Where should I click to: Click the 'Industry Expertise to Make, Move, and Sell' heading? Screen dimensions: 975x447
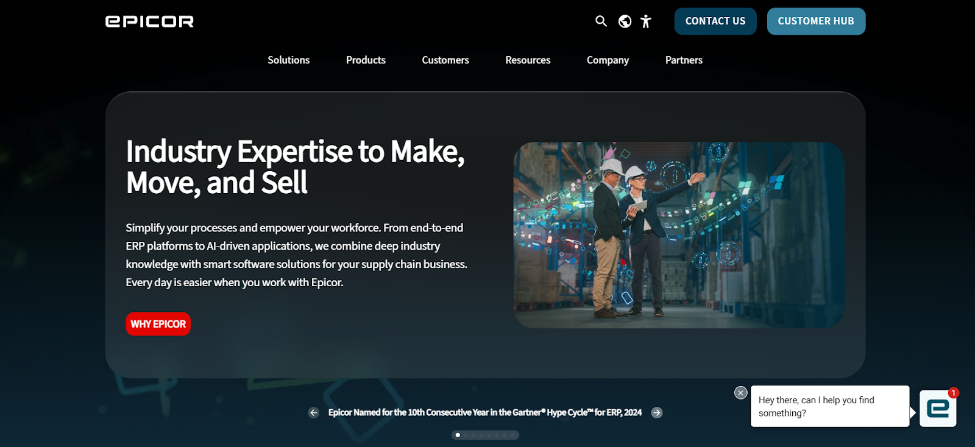(296, 167)
